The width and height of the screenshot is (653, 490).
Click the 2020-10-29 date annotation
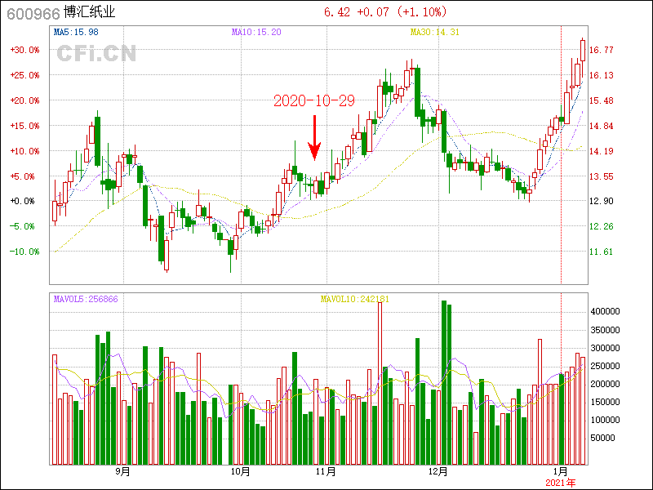pyautogui.click(x=314, y=100)
